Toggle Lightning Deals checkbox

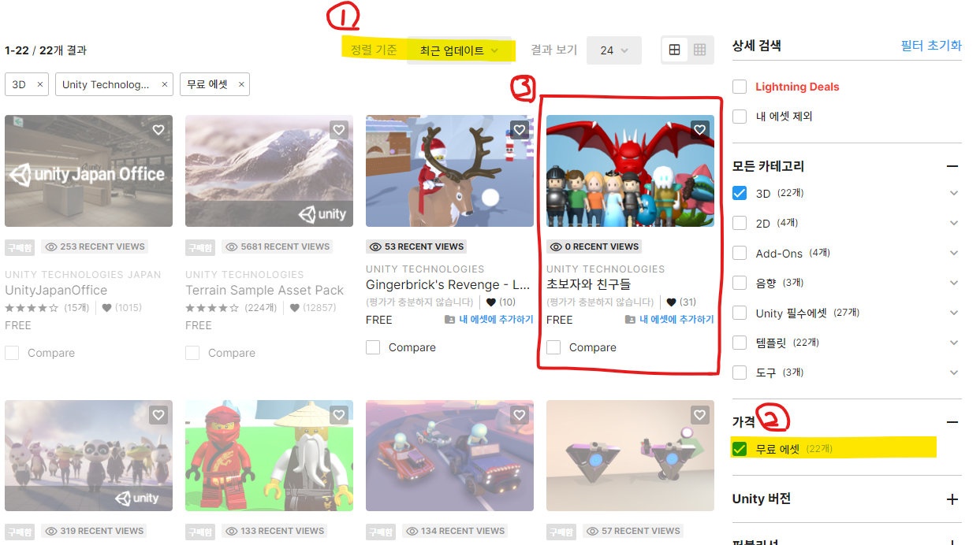(740, 87)
